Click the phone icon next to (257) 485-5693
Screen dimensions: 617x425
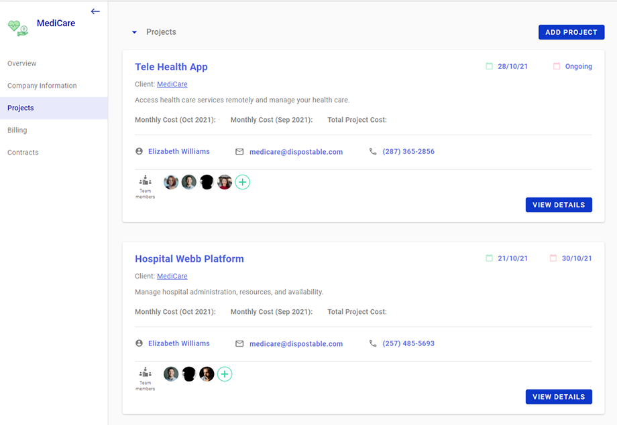(373, 343)
